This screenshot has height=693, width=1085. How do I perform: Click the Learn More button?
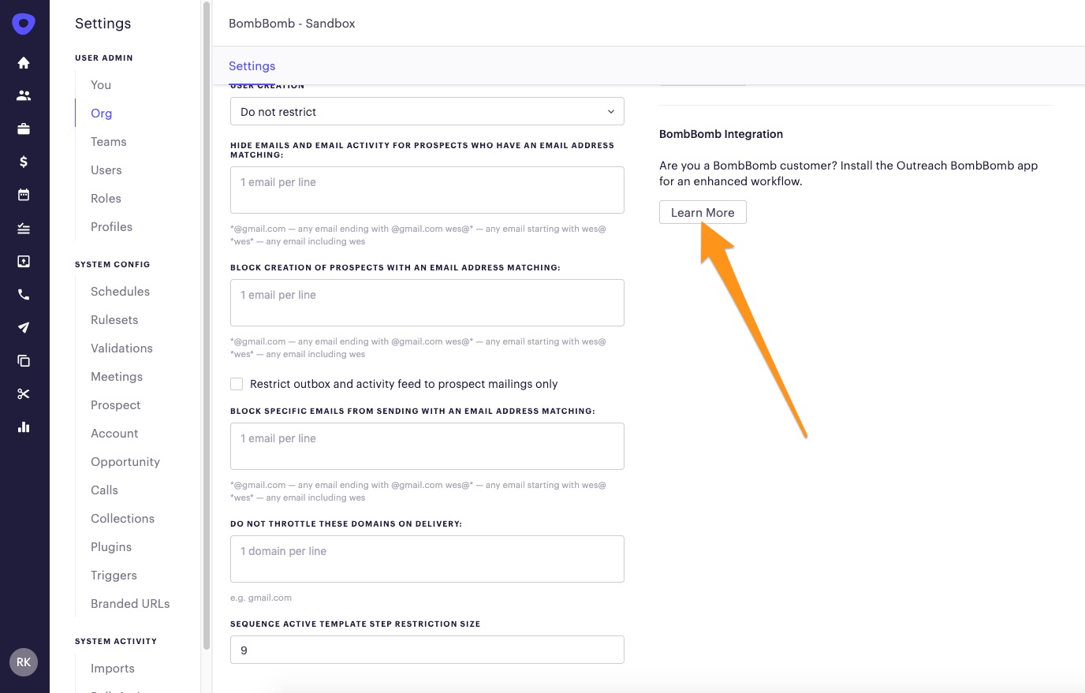click(703, 213)
